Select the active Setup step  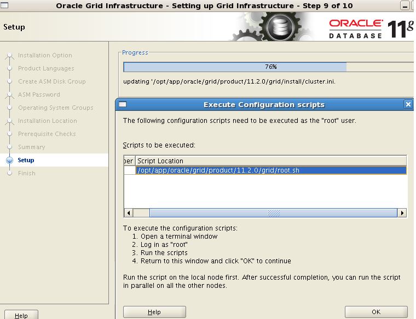coord(26,160)
